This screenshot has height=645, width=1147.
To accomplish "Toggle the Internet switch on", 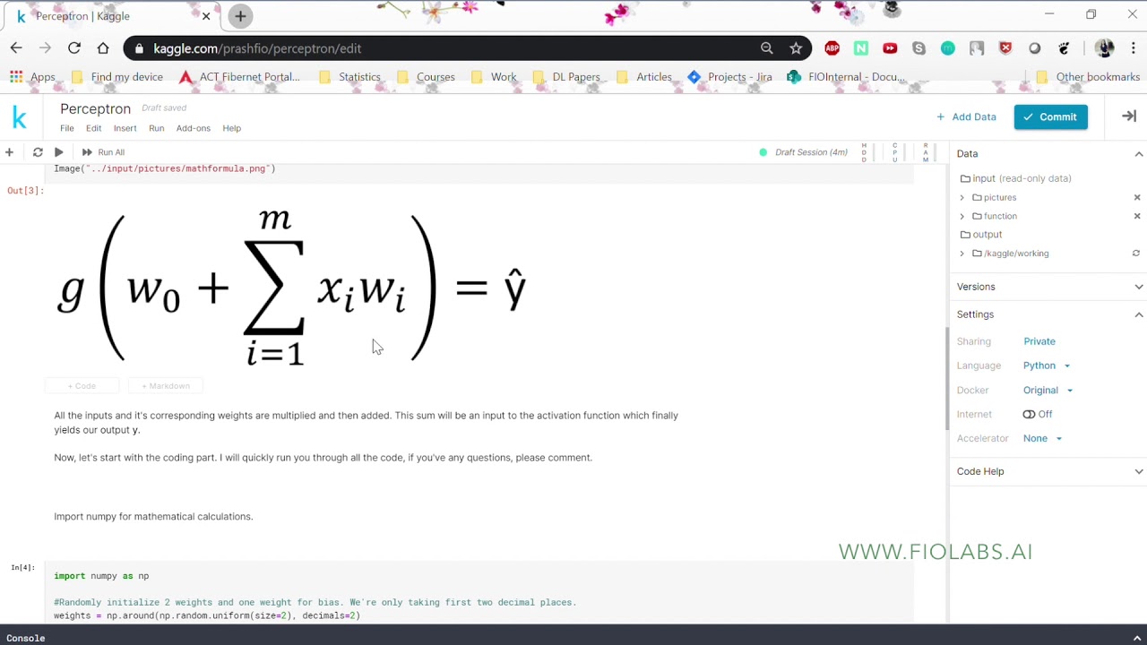I will pyautogui.click(x=1029, y=414).
